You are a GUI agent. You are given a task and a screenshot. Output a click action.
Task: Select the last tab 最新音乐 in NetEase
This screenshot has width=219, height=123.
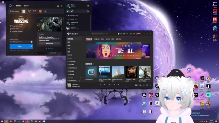(x=119, y=39)
